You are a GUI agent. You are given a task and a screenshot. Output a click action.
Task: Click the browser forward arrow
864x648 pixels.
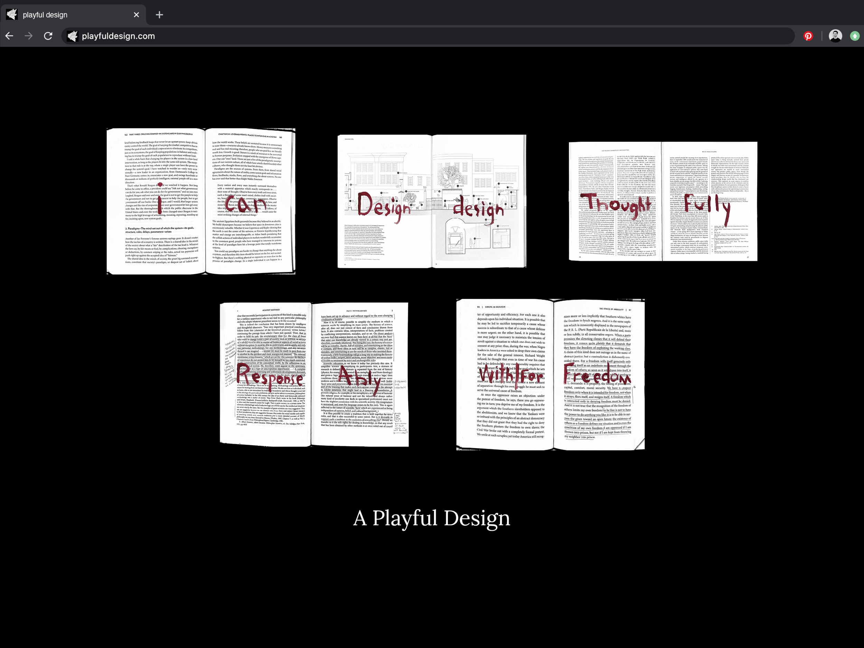click(x=29, y=36)
